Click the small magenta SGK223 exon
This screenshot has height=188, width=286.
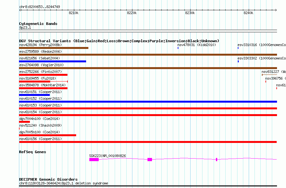point(217,160)
